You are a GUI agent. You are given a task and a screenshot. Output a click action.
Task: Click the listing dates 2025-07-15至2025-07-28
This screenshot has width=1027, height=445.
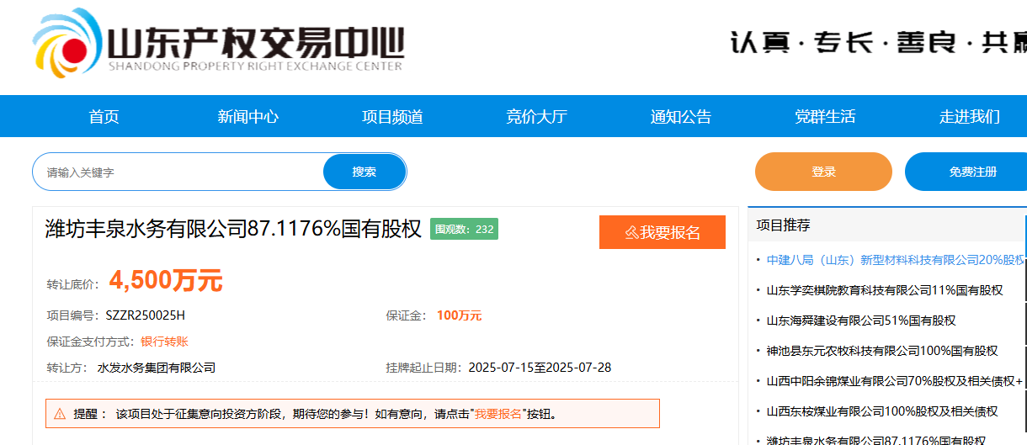540,368
